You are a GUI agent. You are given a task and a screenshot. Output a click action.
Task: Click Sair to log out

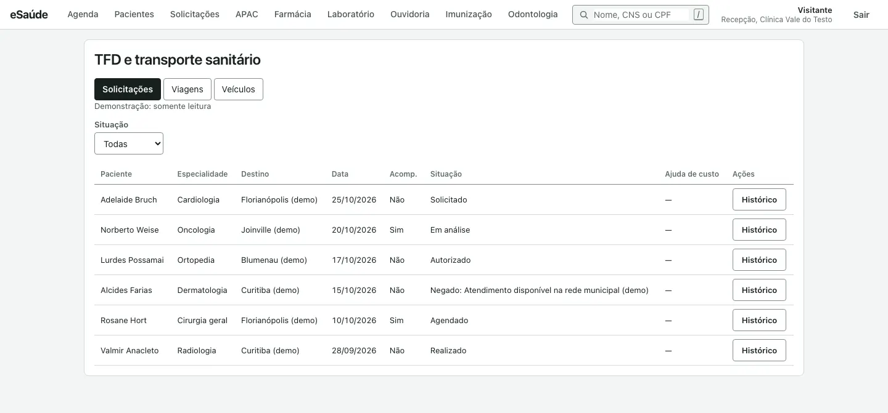click(x=861, y=15)
